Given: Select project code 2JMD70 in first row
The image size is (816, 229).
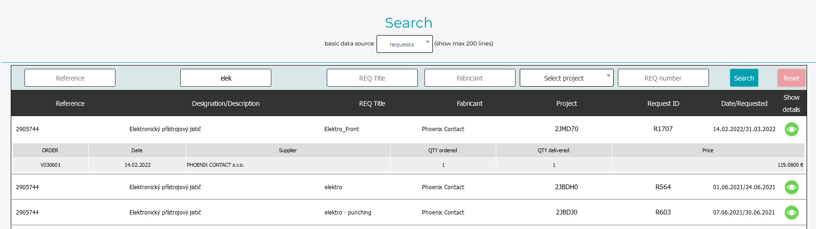Looking at the screenshot, I should pyautogui.click(x=566, y=129).
